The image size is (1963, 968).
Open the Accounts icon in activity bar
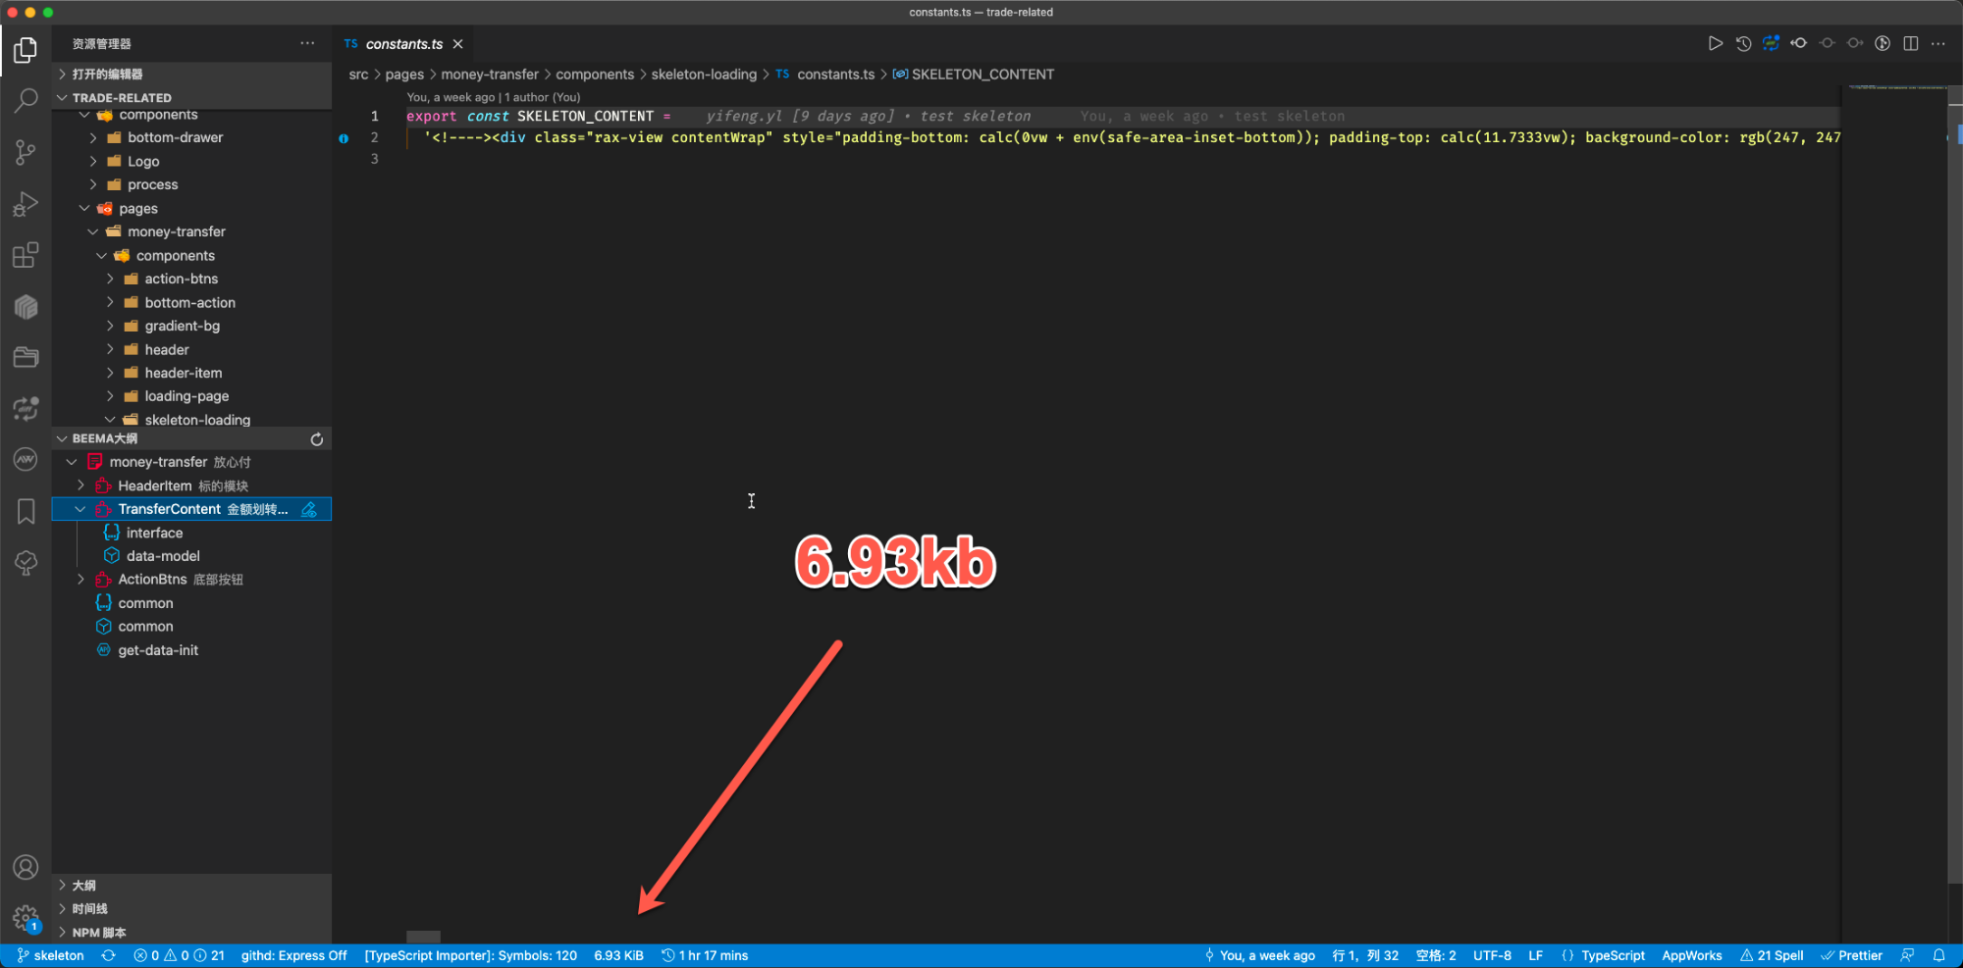pyautogui.click(x=26, y=867)
